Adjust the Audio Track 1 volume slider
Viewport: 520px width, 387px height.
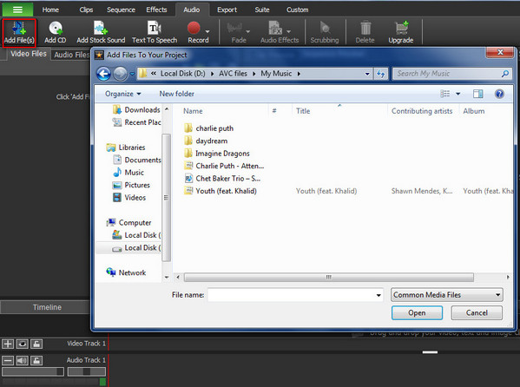[x=32, y=371]
